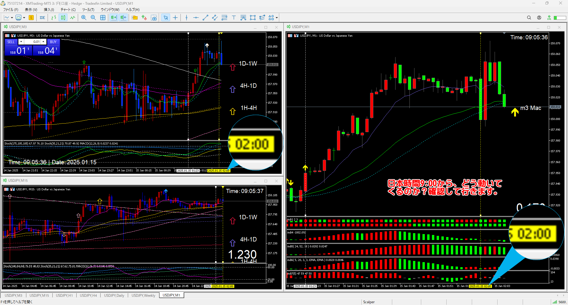
Task: Open the chart type dropdown arrow
Action: [x=12, y=18]
